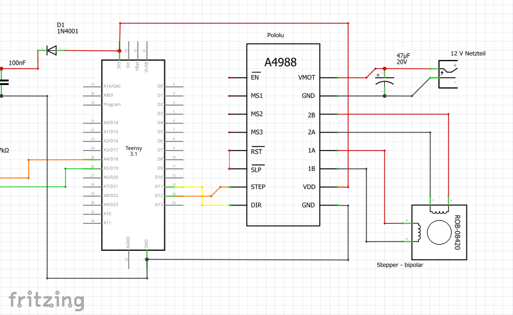Select the Teensy A14/DAC pin label
This screenshot has height=315, width=513.
coord(112,86)
